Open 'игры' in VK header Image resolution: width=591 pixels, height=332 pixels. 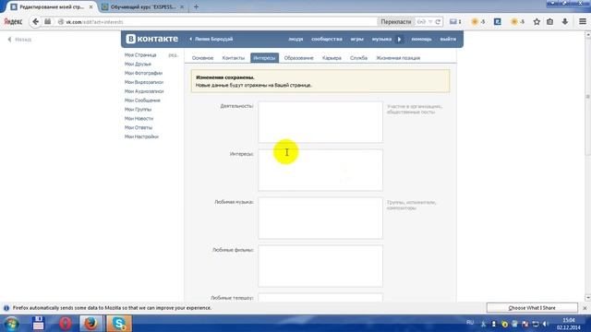pyautogui.click(x=357, y=39)
